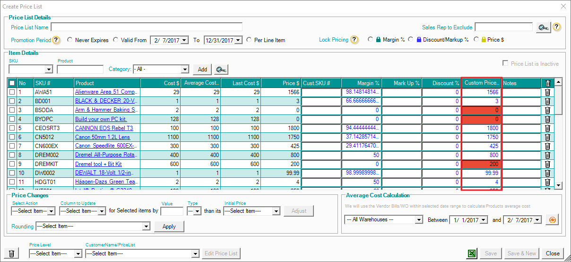Click the Sales Rep lookup key icon

tap(543, 27)
